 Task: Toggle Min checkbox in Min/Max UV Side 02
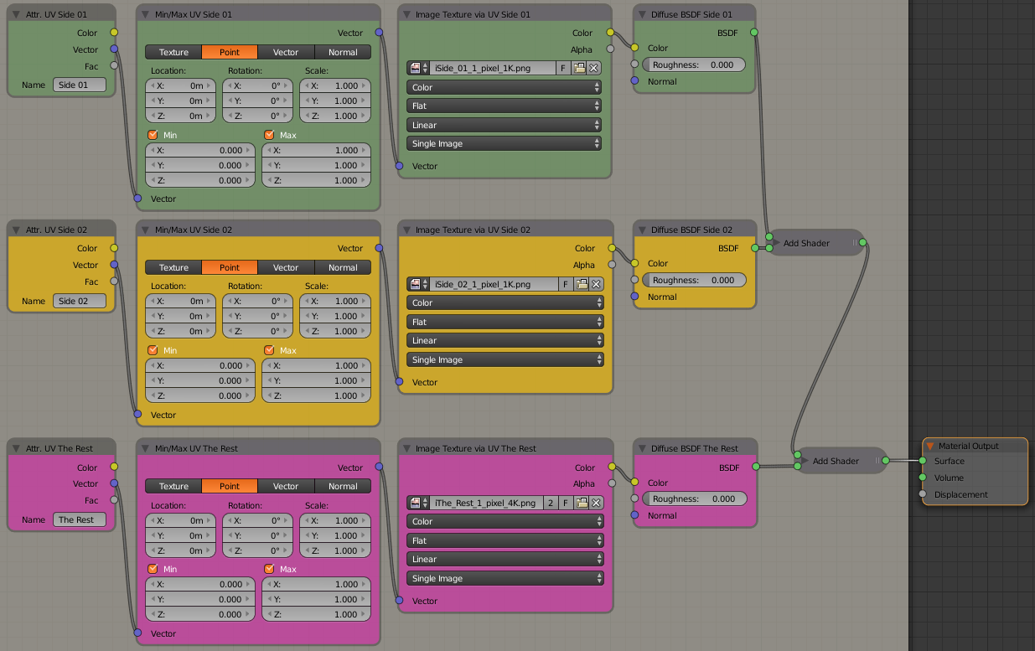(153, 350)
